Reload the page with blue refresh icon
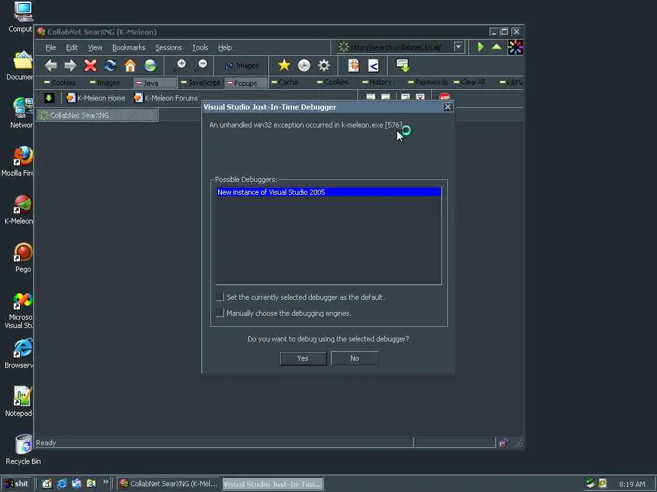Screen dimensions: 657x492 coord(110,65)
